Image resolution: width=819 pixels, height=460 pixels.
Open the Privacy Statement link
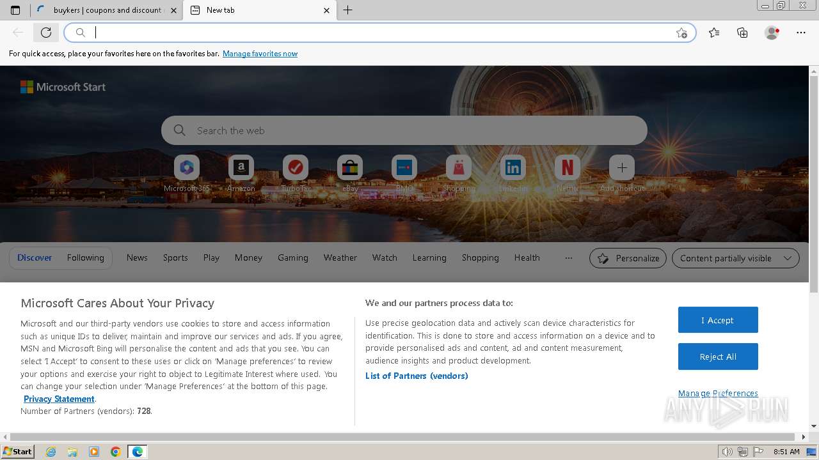[x=59, y=399]
